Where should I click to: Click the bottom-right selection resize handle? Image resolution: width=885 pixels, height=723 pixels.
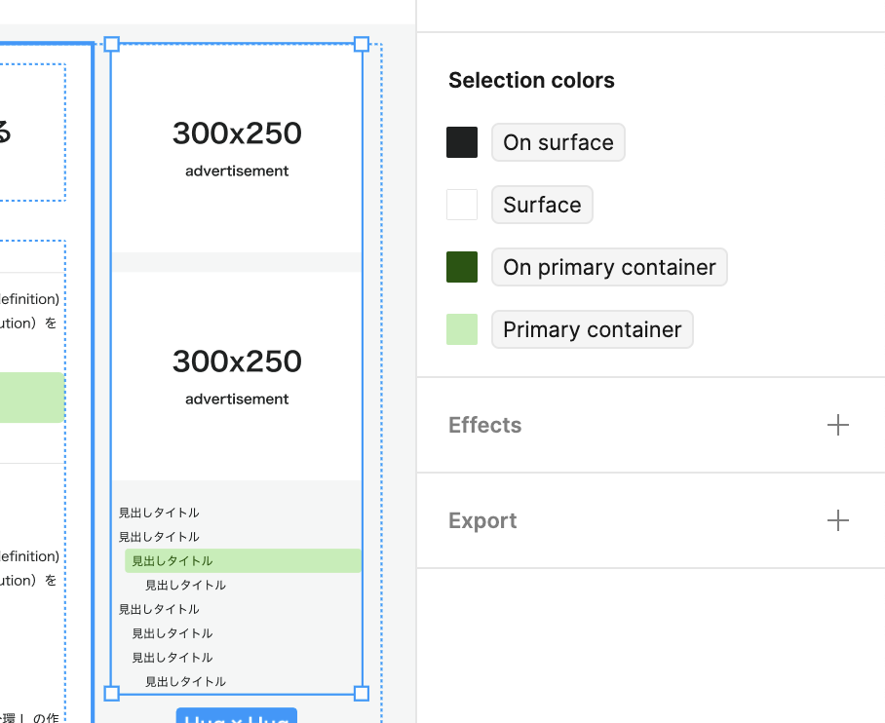(362, 693)
